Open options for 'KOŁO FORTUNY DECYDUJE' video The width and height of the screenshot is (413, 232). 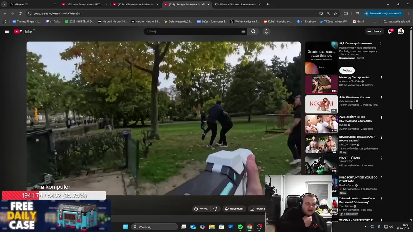click(381, 178)
